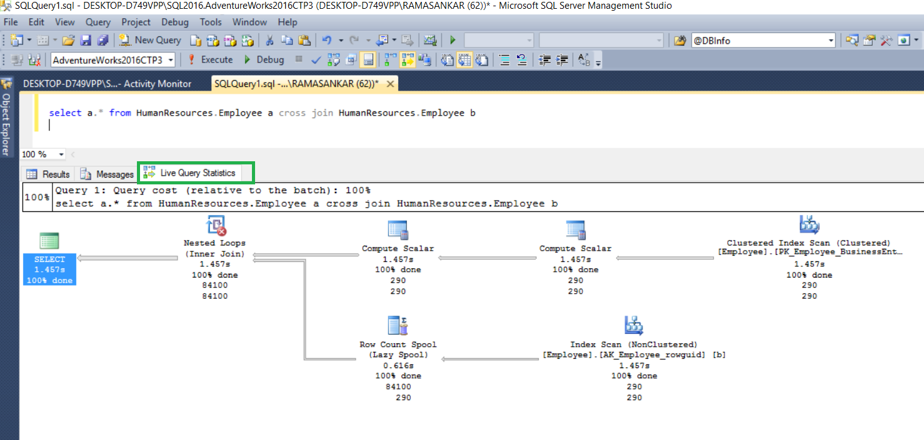The height and width of the screenshot is (440, 924).
Task: Comment out selected lines icon
Action: (x=505, y=60)
